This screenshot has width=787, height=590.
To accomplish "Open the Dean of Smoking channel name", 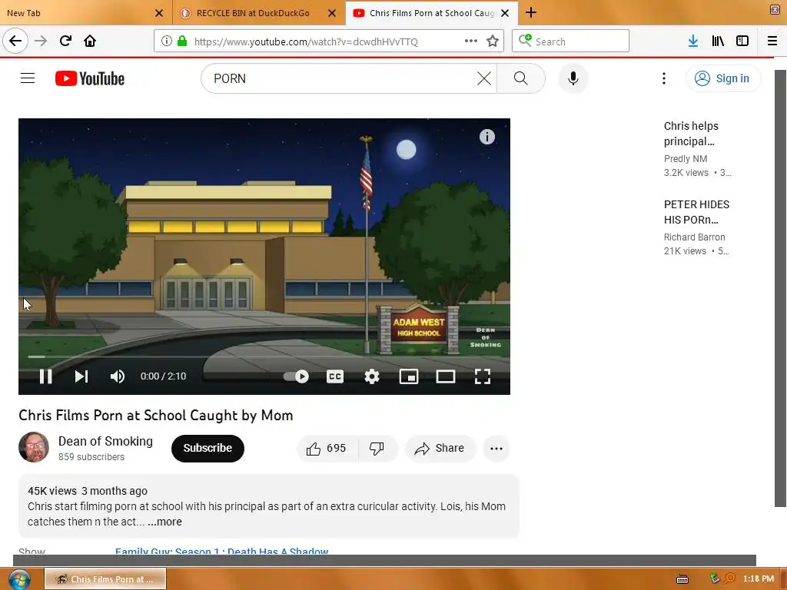I will (x=105, y=441).
